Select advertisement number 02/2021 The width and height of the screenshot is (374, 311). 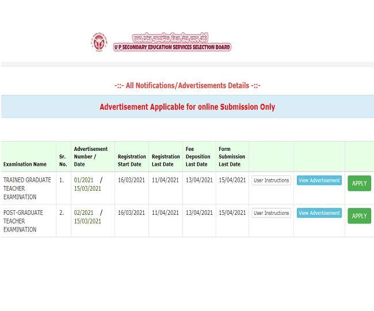pos(83,213)
